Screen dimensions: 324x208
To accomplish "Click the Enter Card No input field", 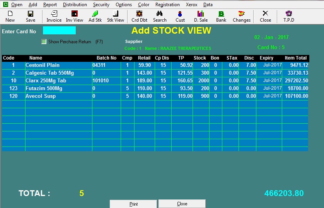I will [x=59, y=31].
